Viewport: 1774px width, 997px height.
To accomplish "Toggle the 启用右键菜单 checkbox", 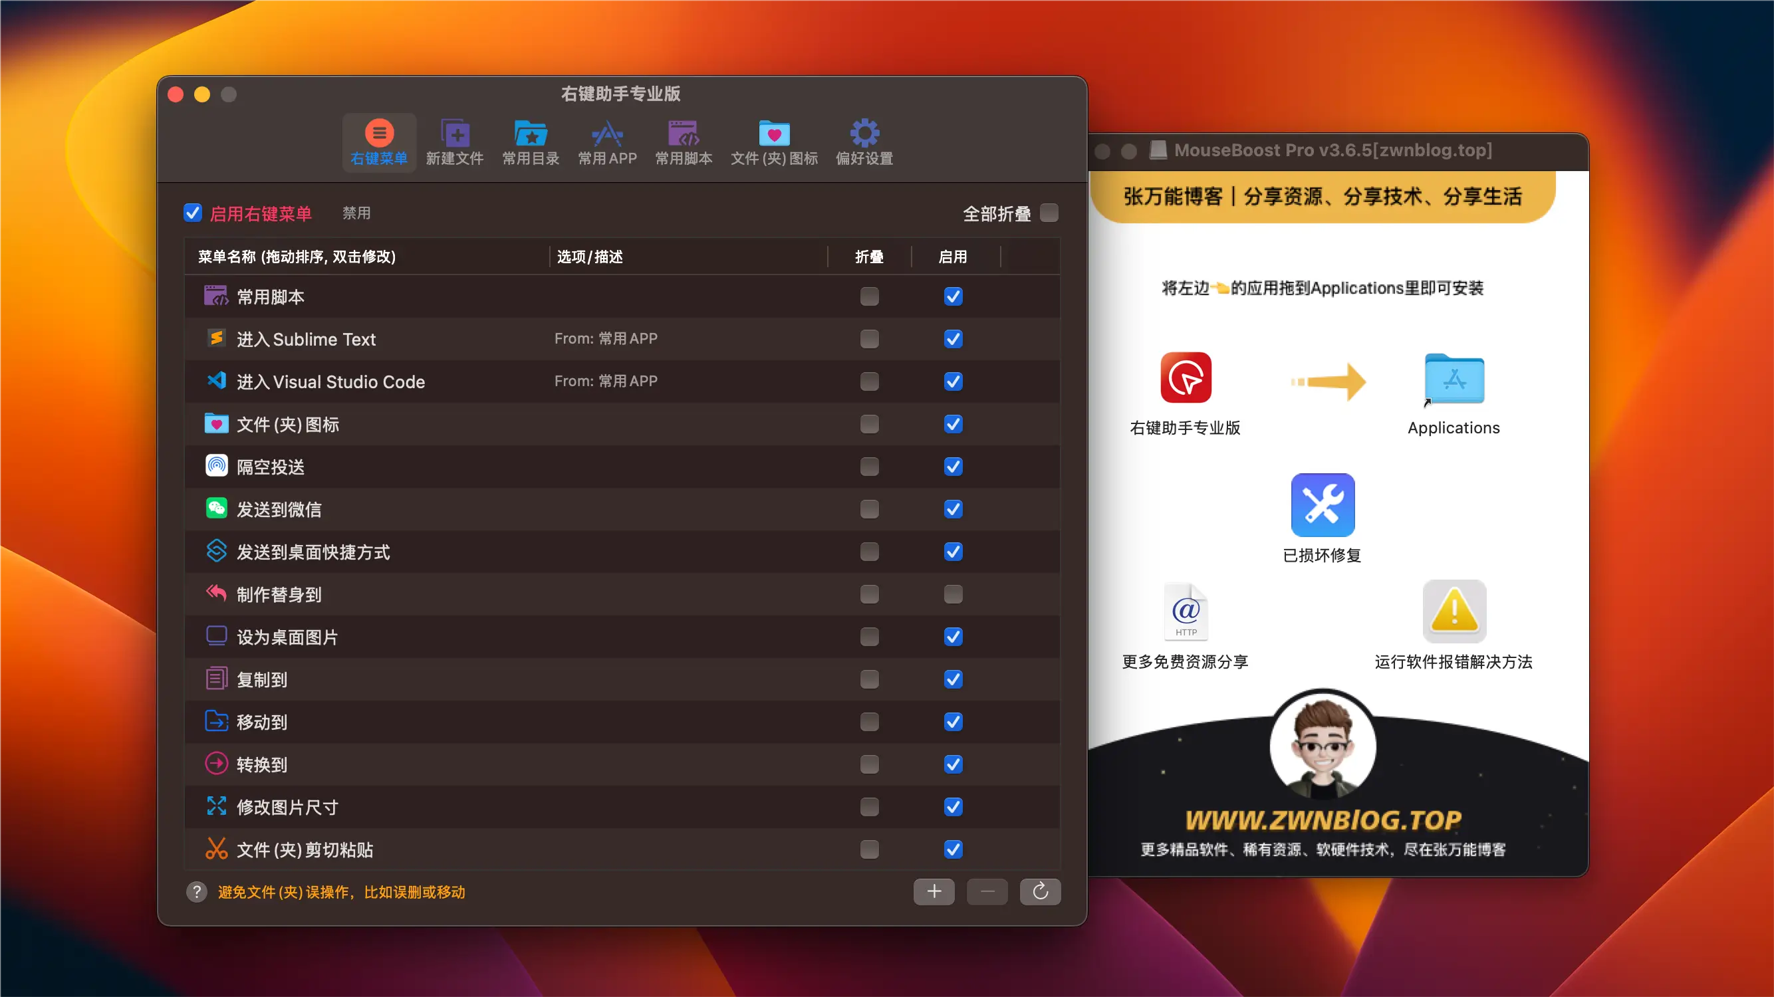I will [x=193, y=213].
